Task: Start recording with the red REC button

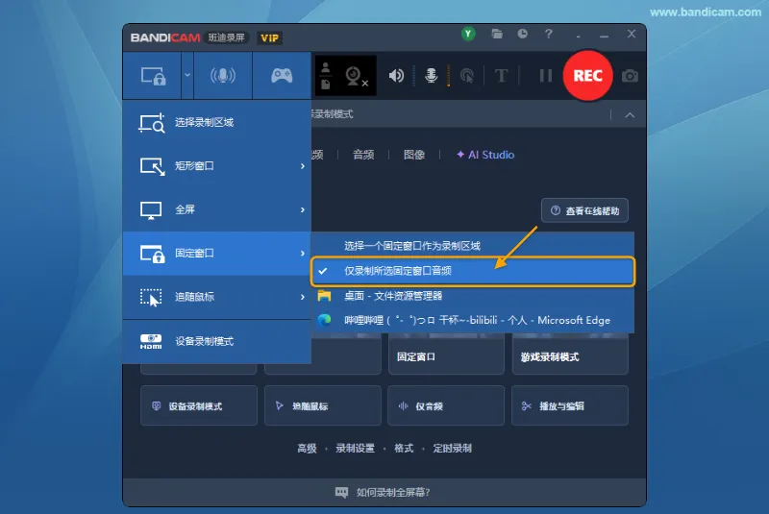Action: [x=587, y=76]
